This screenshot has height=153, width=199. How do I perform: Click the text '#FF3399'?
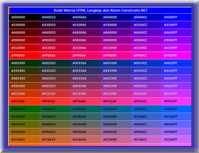(x=110, y=101)
